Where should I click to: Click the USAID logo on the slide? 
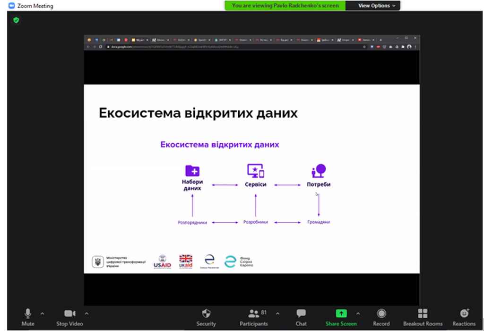click(x=162, y=261)
